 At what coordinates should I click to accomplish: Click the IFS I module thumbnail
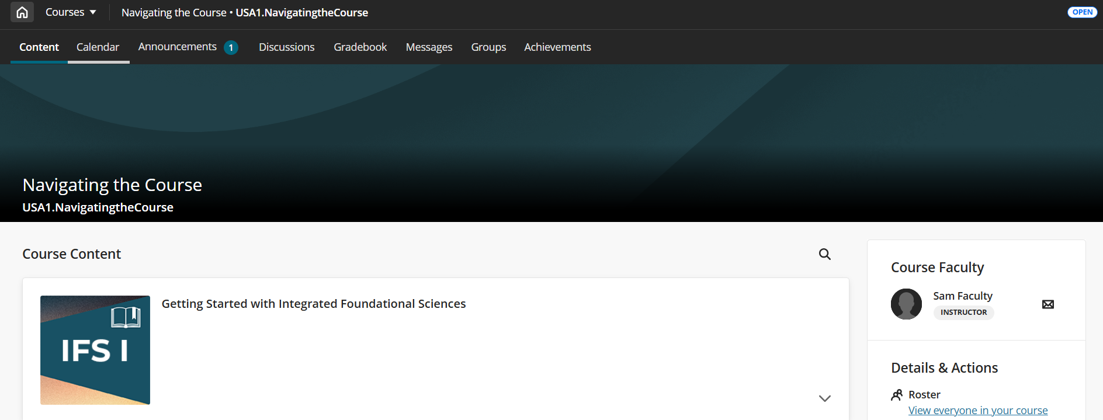tap(95, 350)
